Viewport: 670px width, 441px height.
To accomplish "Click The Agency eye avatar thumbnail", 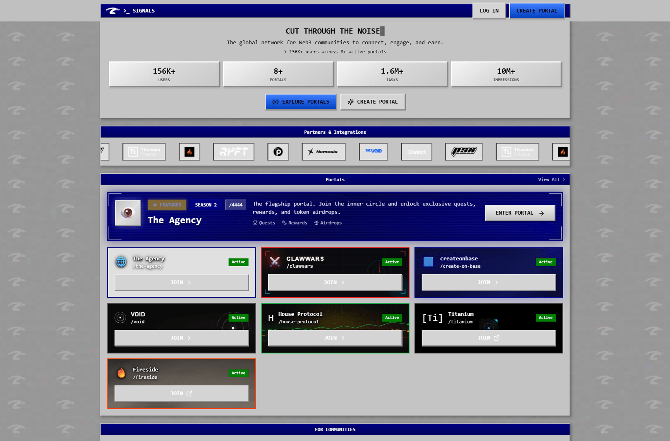I will coord(128,213).
